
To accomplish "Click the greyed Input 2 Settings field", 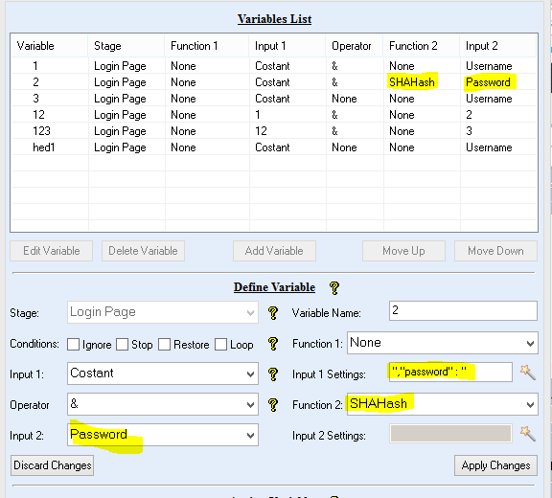I will pos(450,433).
